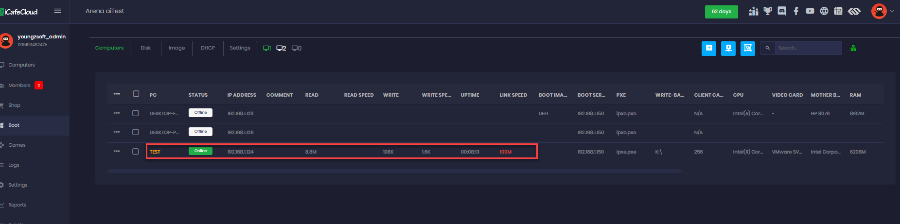
Task: Click the green network topology icon
Action: (x=853, y=48)
